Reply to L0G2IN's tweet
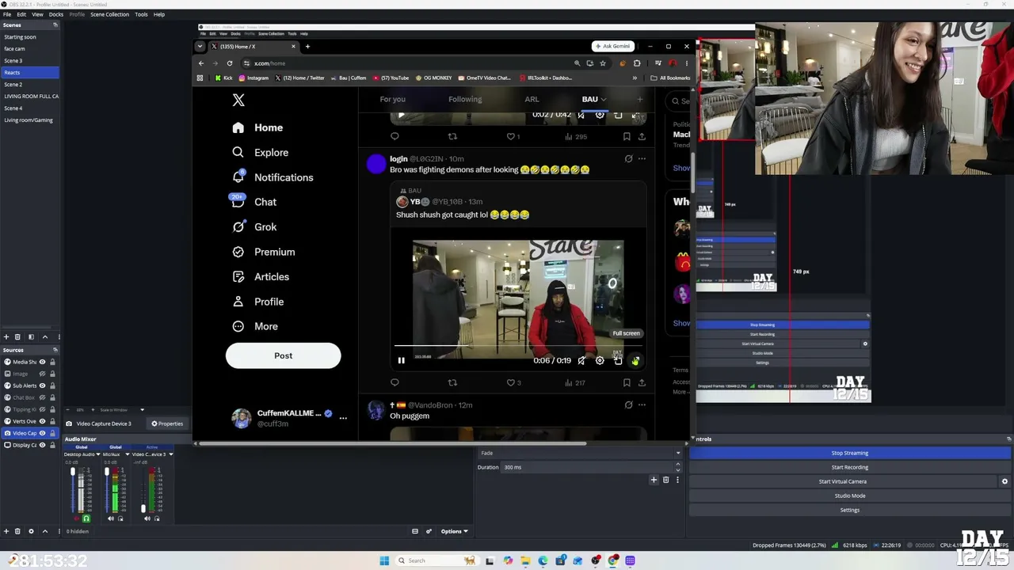 pos(395,383)
